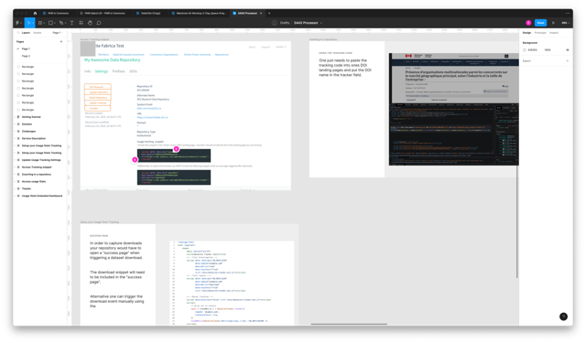Click the blue Share button

point(540,23)
